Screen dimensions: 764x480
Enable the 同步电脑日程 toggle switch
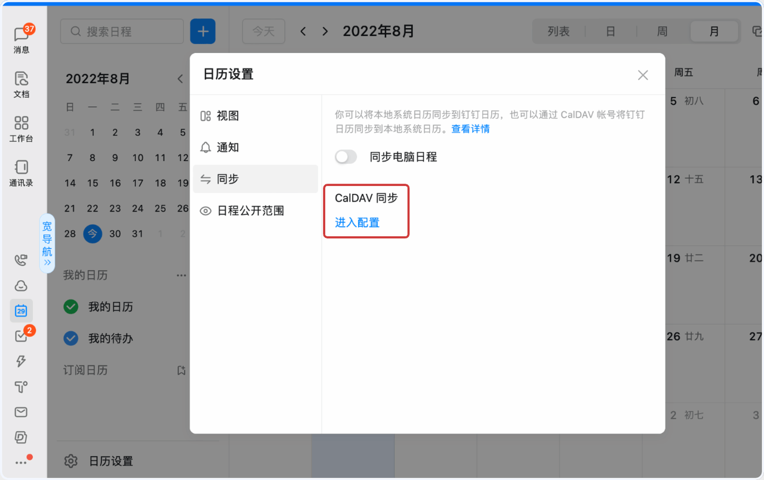click(346, 157)
